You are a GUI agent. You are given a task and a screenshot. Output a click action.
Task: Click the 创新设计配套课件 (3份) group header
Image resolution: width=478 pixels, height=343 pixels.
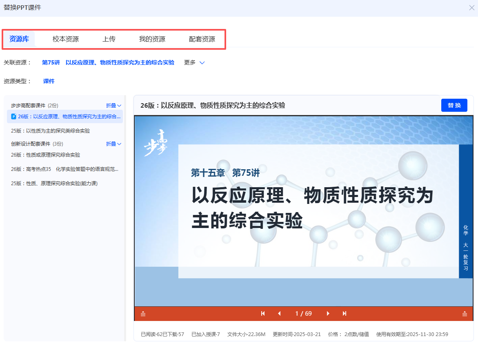37,144
